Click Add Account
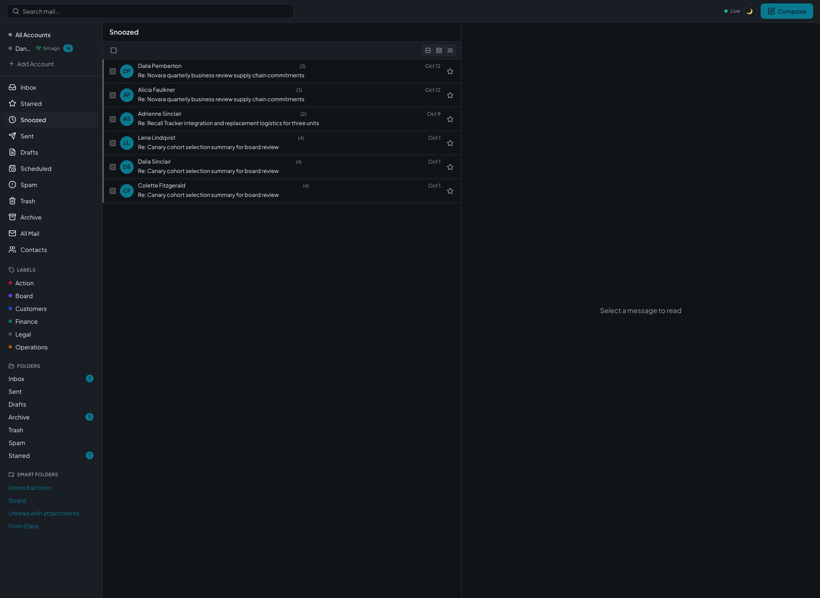Image resolution: width=820 pixels, height=598 pixels. [31, 64]
